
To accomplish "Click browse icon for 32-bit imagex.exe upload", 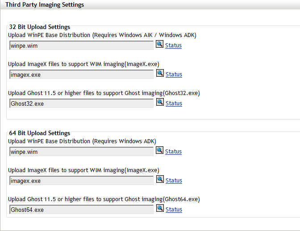I will (x=160, y=74).
